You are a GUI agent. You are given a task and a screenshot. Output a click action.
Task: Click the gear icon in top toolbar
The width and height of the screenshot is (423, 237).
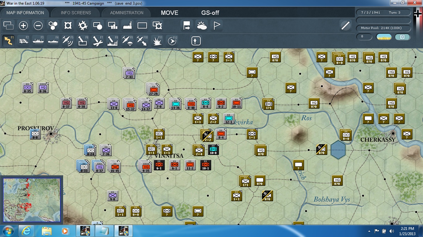point(83,26)
